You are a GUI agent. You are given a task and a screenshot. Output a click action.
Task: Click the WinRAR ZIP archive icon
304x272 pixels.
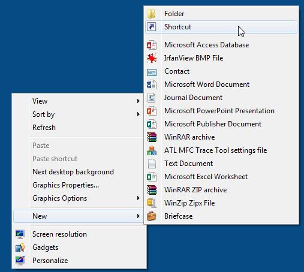(152, 190)
